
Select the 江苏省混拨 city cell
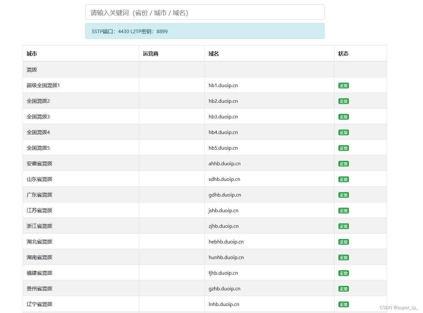pos(81,210)
